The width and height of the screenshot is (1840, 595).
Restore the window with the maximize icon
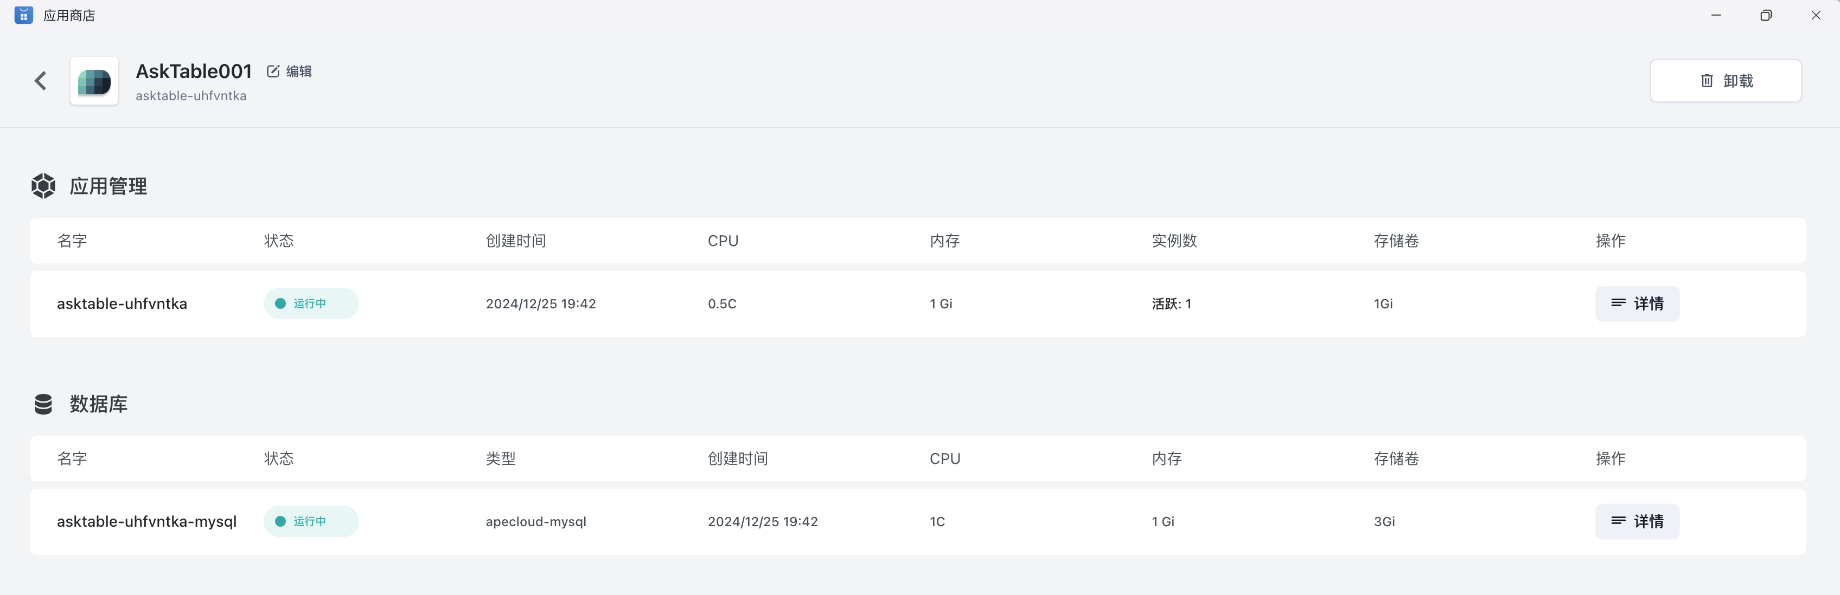coord(1766,15)
